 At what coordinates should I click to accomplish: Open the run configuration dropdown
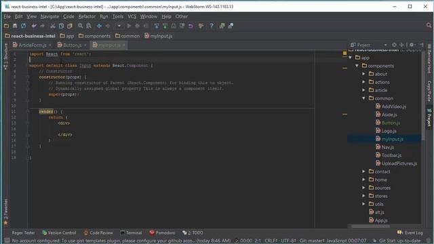click(119, 26)
